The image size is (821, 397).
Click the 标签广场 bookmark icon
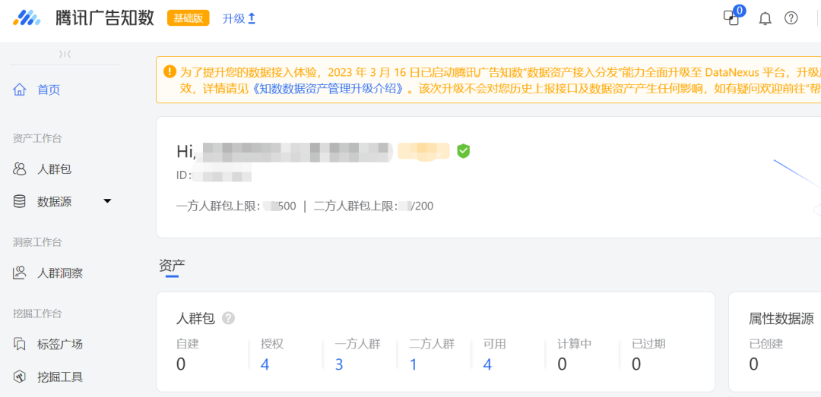tap(19, 344)
